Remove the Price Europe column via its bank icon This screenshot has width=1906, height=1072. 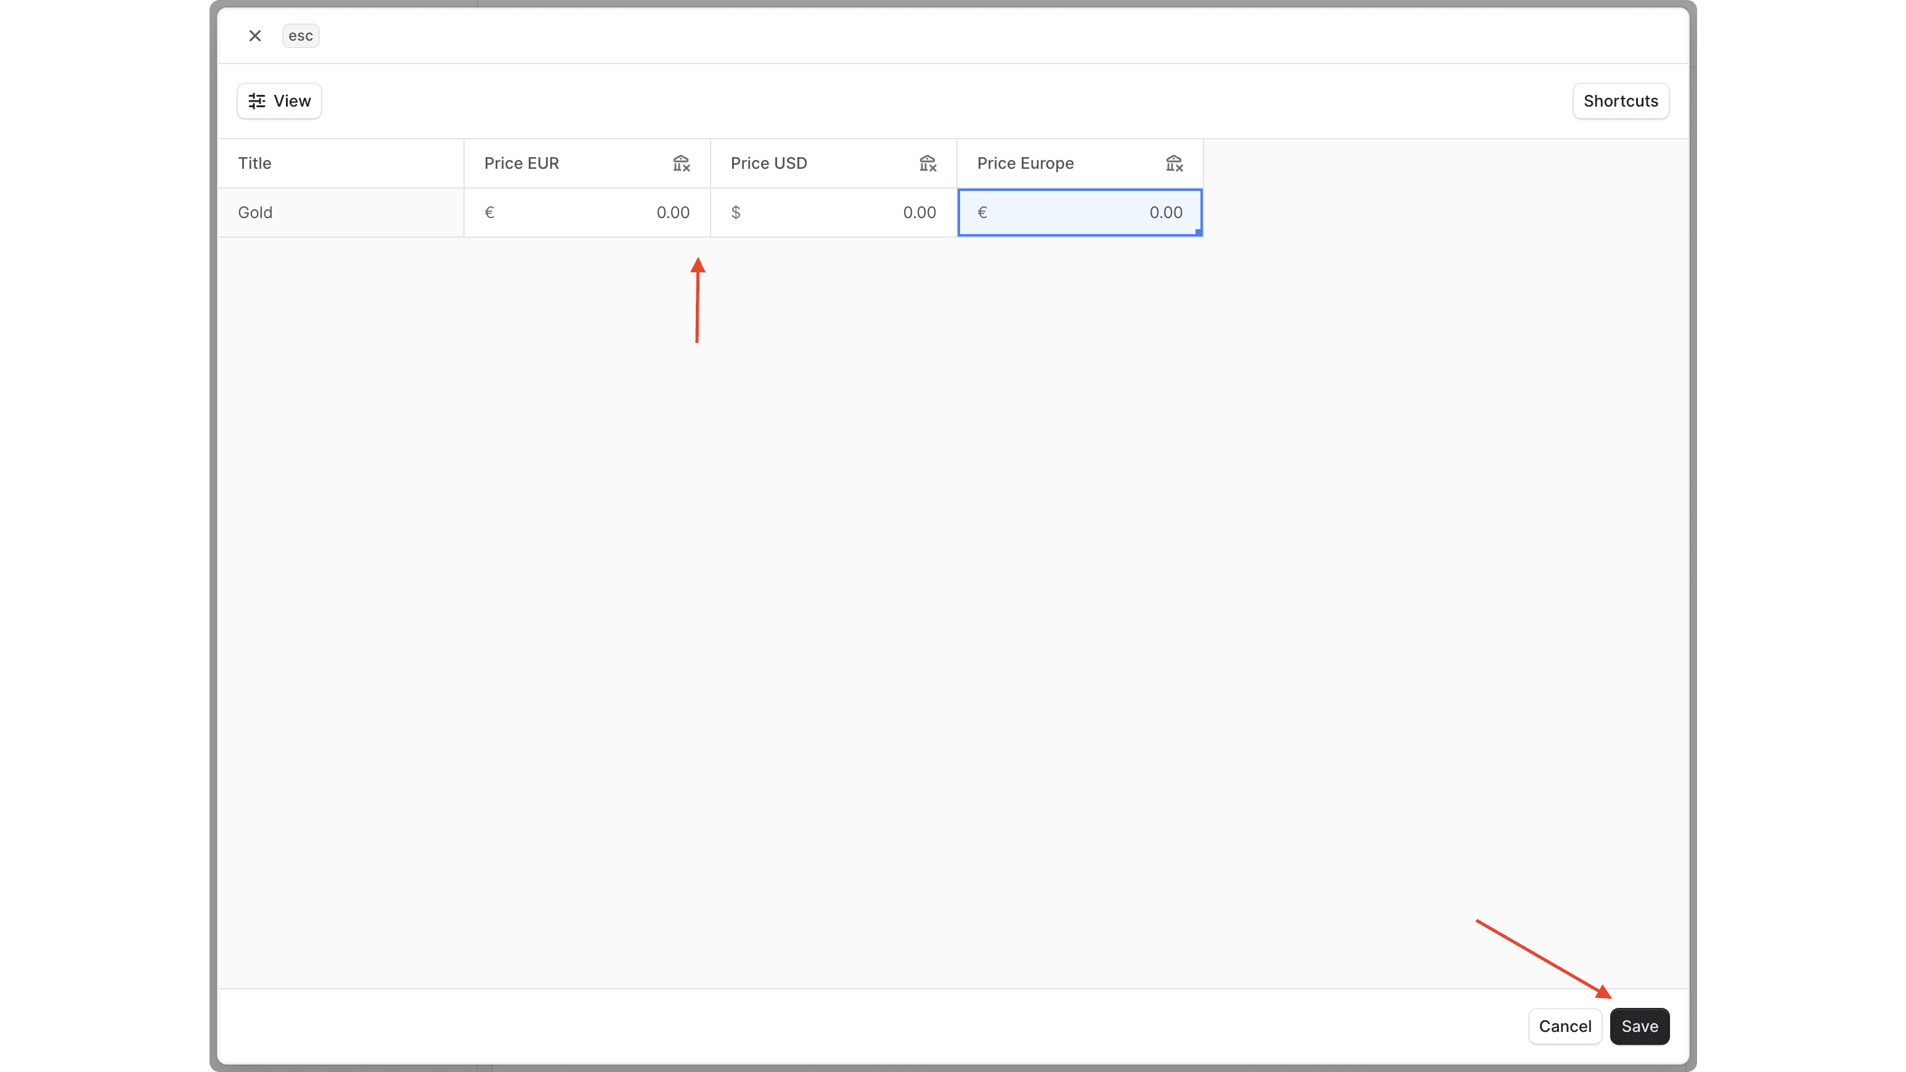pyautogui.click(x=1175, y=163)
